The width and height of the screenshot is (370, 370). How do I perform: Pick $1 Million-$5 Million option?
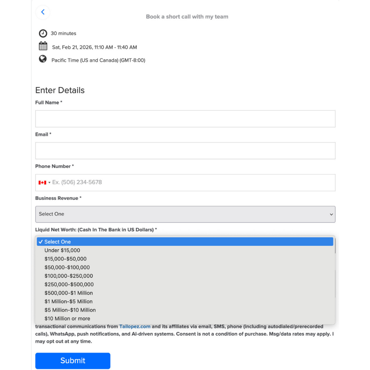point(185,301)
